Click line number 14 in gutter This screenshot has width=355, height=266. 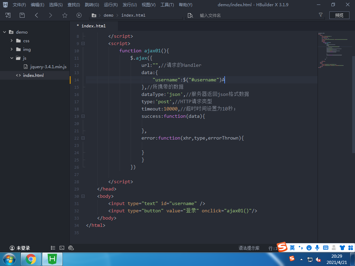77,80
